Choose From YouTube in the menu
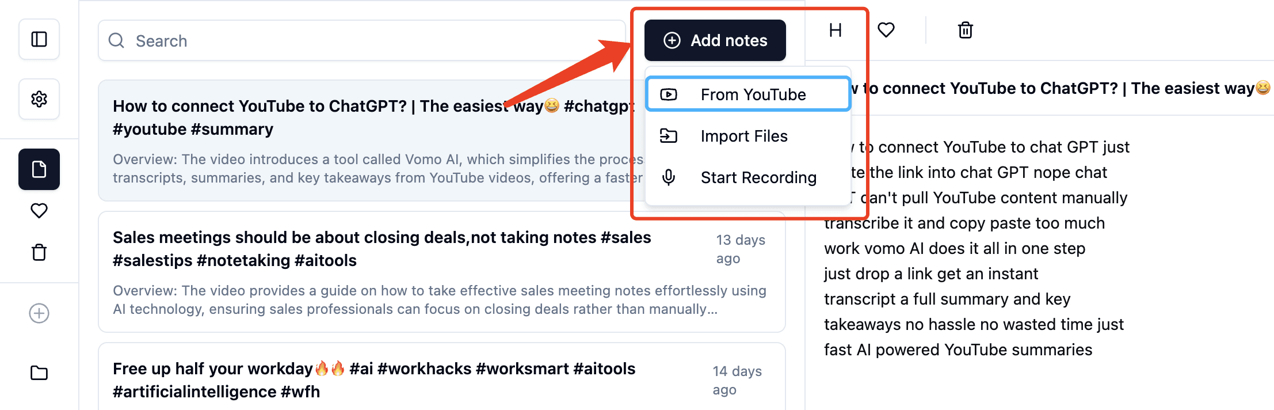 coord(748,94)
